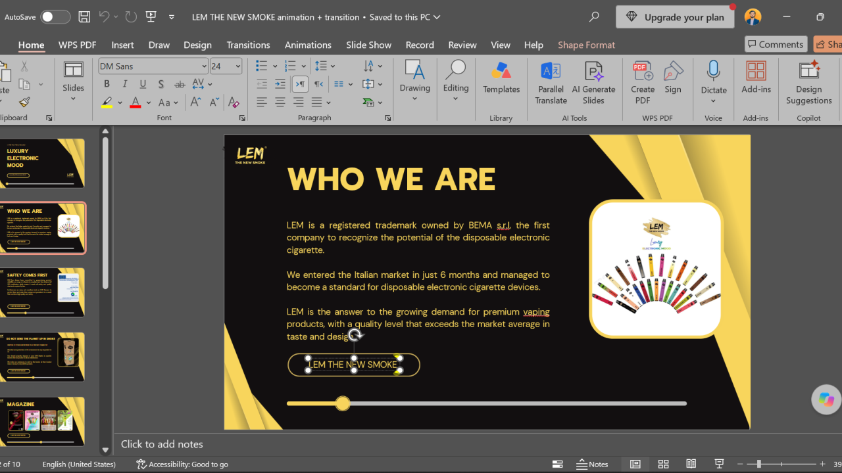Open the Copilot floating button
Screen dimensions: 842x473
click(826, 399)
